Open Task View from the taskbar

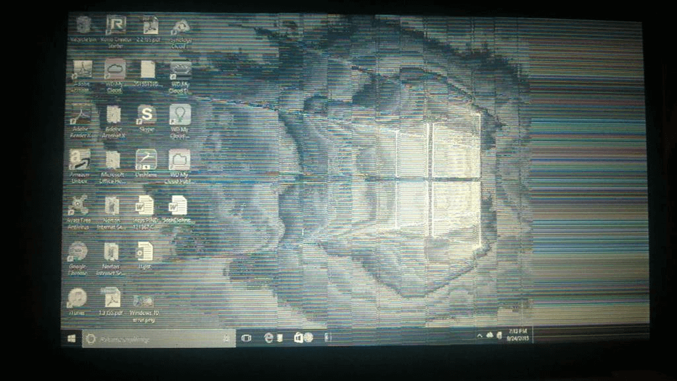point(247,338)
